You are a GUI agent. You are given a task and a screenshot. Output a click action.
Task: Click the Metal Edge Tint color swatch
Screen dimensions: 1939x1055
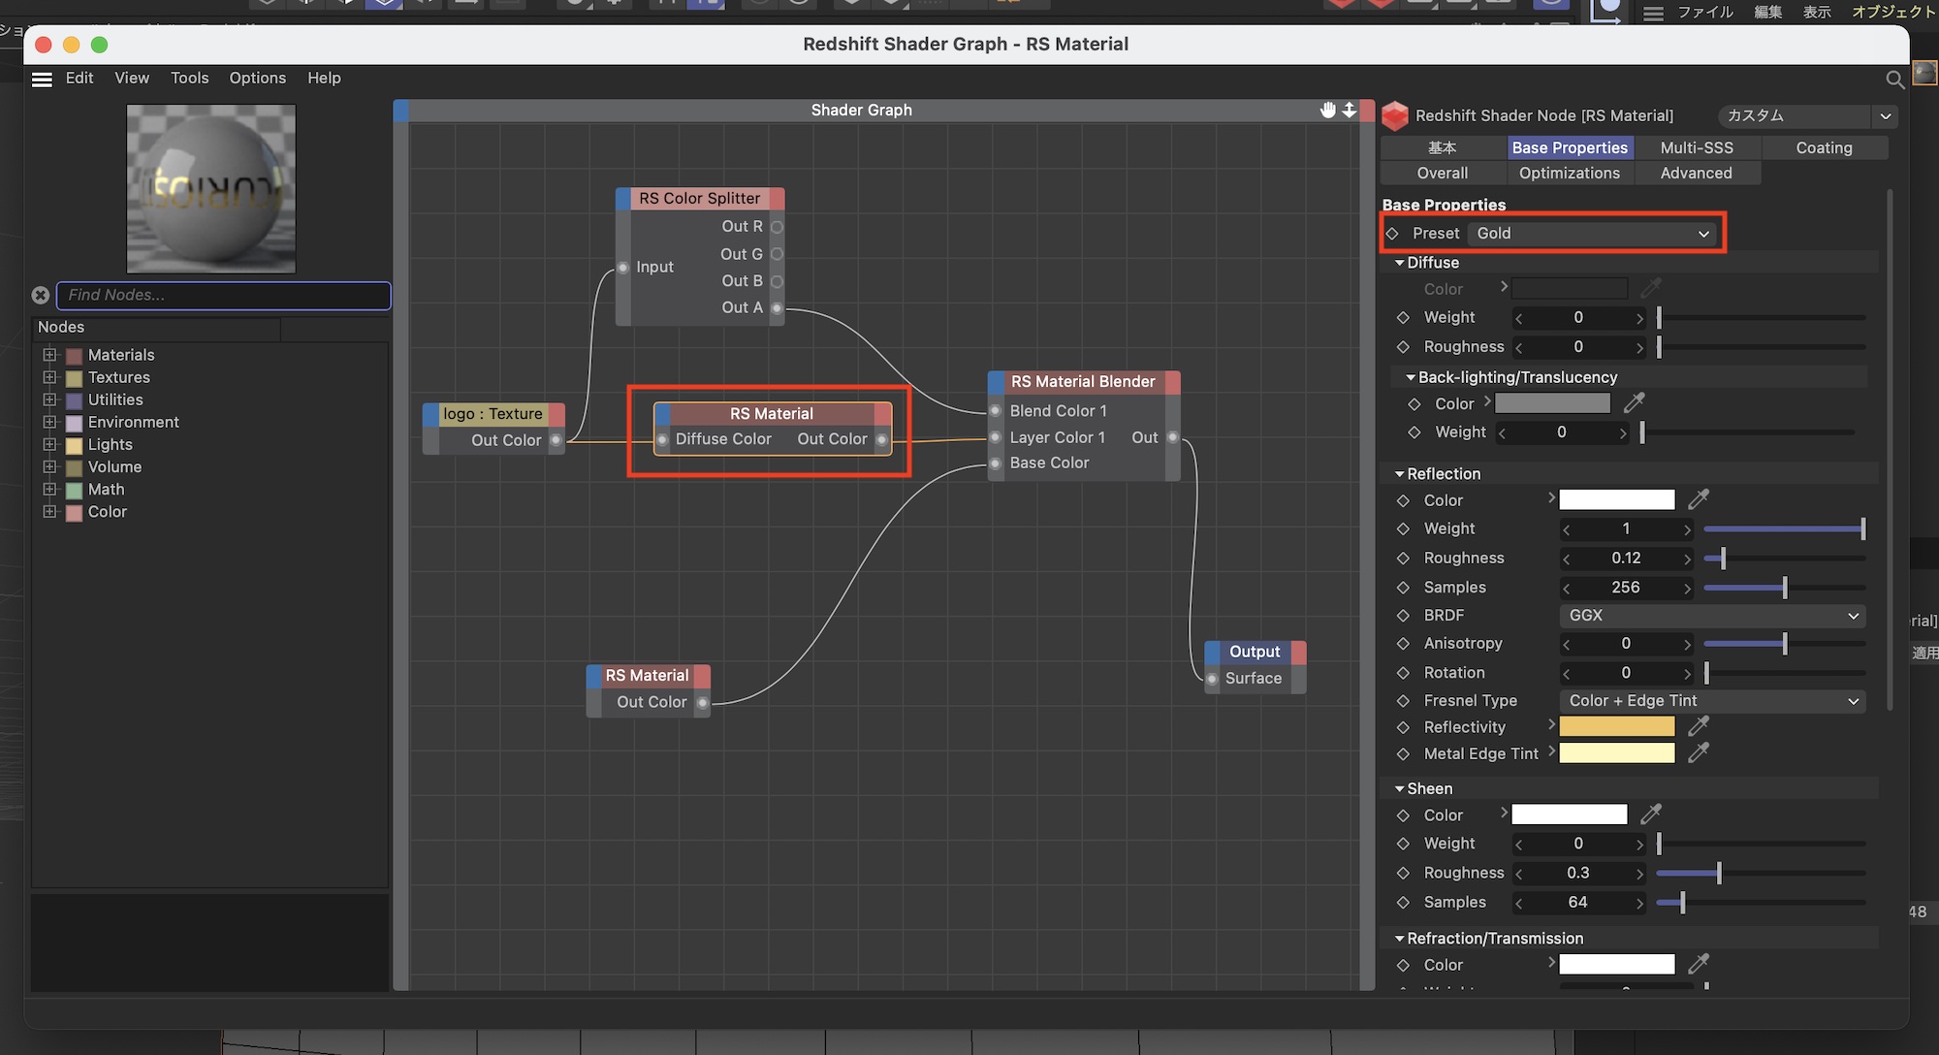coord(1616,753)
